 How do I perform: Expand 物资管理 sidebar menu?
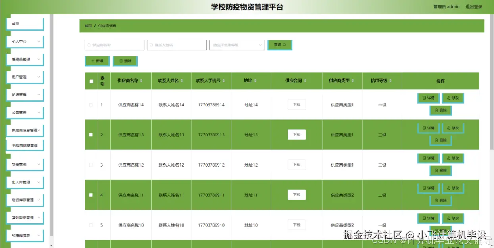tap(25, 164)
